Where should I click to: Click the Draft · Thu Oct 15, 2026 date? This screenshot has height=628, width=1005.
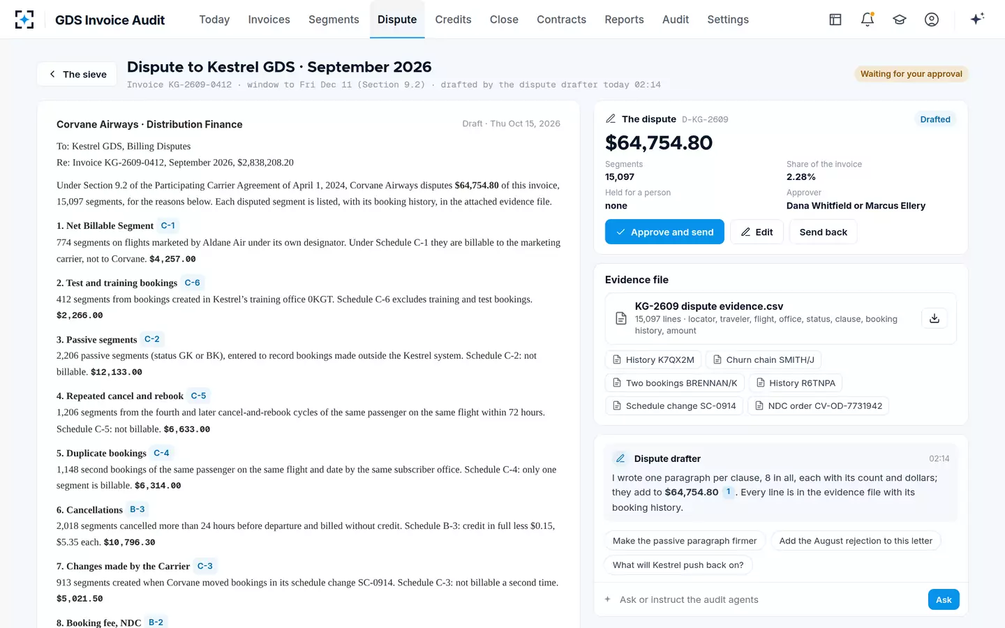511,124
